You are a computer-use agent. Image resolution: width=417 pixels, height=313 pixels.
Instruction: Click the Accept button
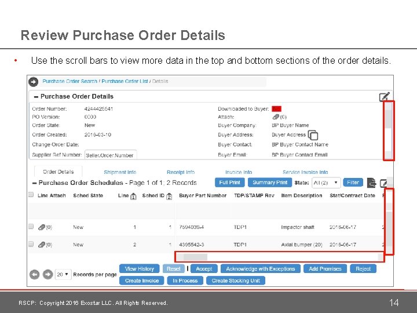tap(204, 269)
